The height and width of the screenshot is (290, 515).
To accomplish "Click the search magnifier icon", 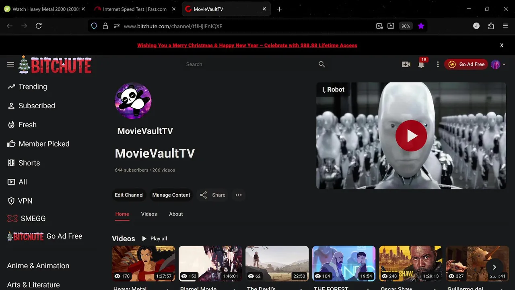I will tap(321, 64).
